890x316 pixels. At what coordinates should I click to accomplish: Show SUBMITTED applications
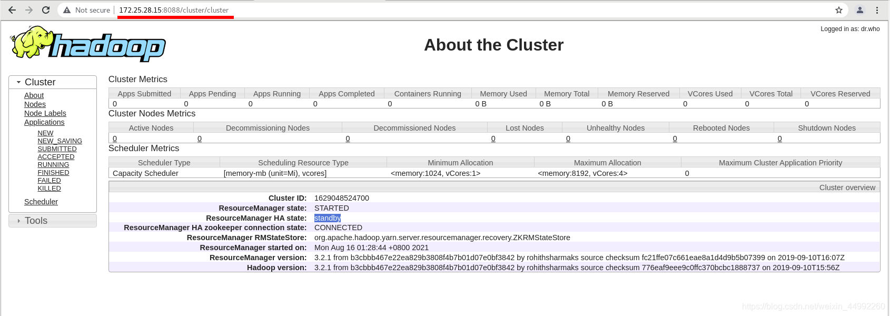pos(57,149)
